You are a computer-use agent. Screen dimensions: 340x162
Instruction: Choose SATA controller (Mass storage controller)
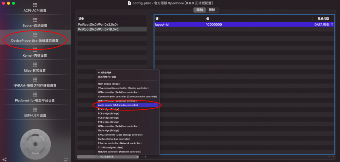(128, 135)
